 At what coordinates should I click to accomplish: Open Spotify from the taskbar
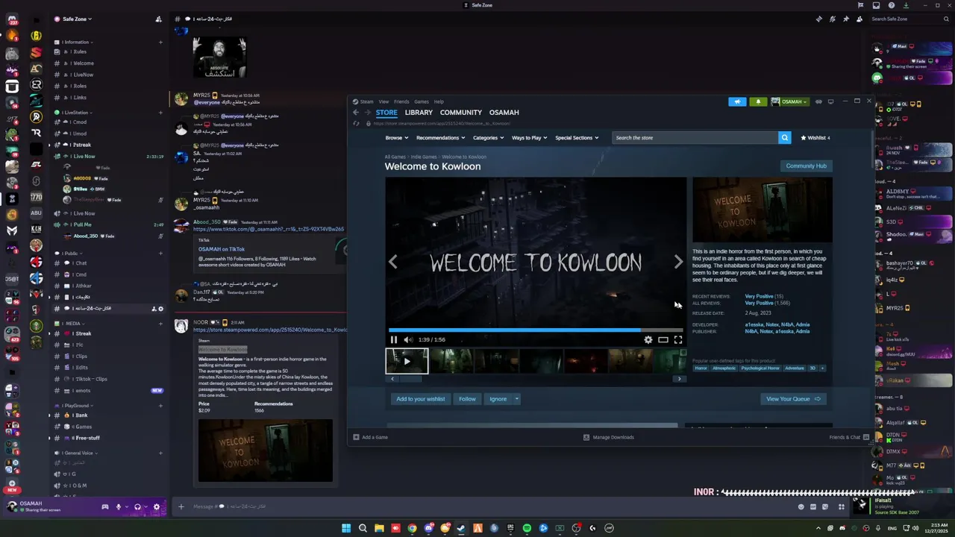coord(527,528)
